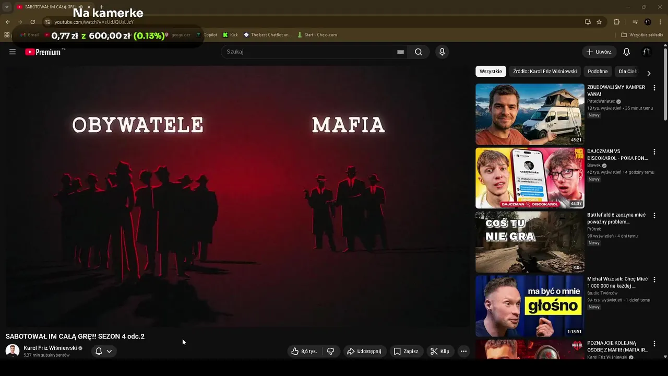This screenshot has height=376, width=668.
Task: Open the Kick bookmark
Action: click(x=230, y=35)
